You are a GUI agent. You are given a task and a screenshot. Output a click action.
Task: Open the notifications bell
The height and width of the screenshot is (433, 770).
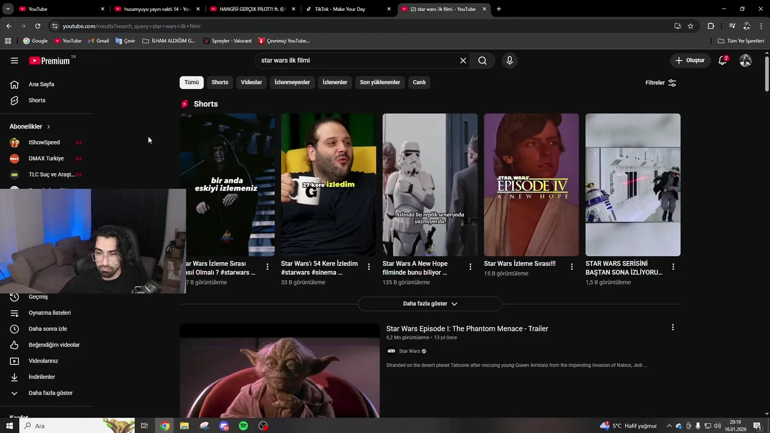coord(722,60)
